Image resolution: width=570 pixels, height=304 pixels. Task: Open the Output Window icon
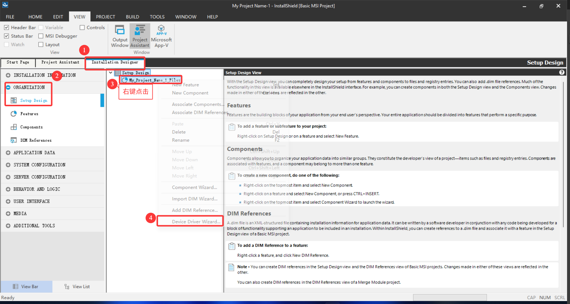click(x=120, y=30)
